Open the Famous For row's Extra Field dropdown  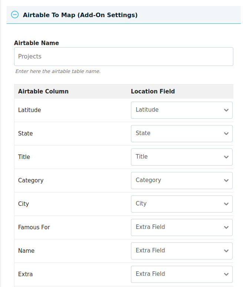click(x=182, y=227)
